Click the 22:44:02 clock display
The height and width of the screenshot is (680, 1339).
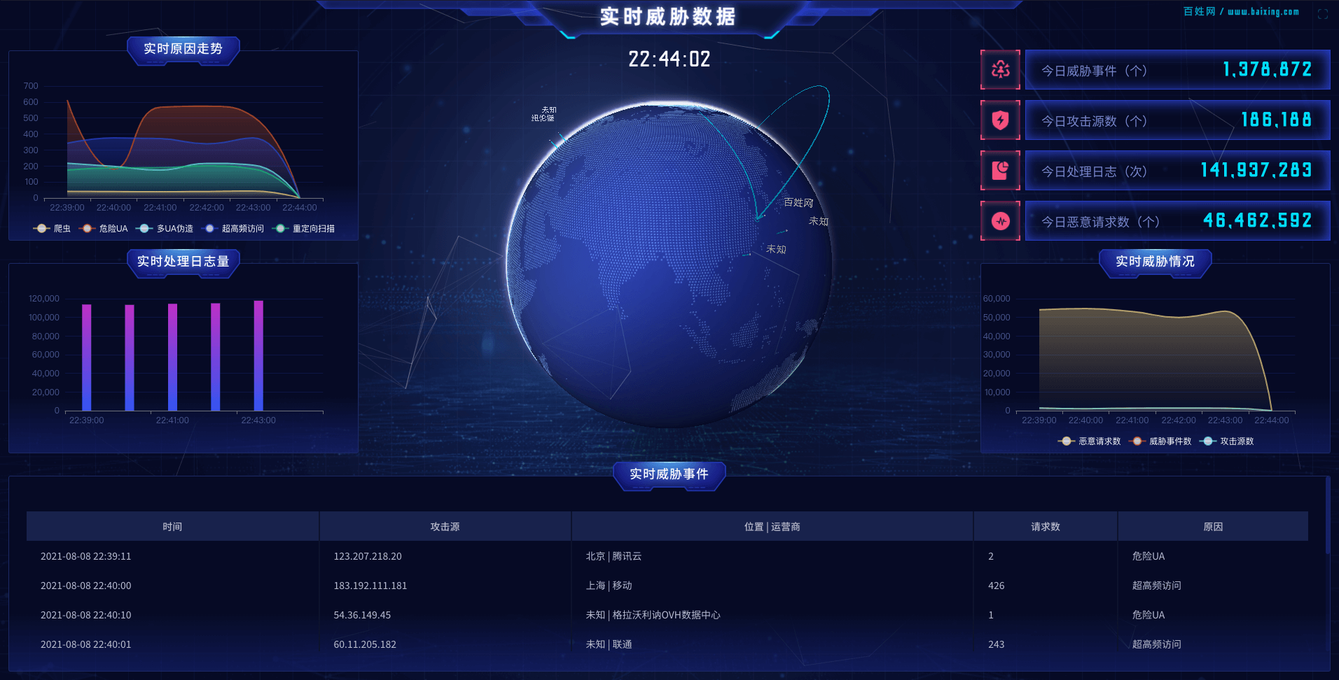(669, 59)
